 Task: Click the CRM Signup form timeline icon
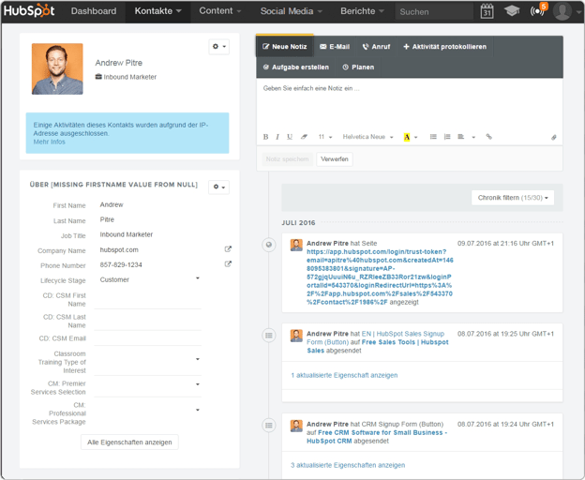click(269, 426)
